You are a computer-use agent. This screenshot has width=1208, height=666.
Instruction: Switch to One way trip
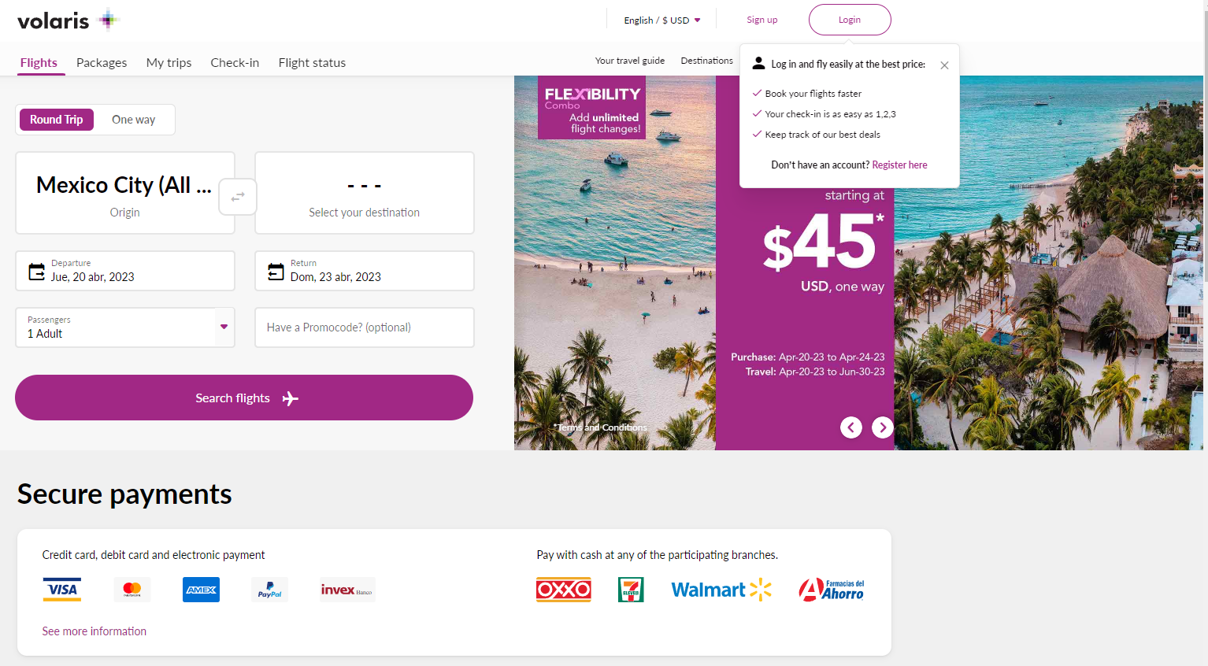tap(134, 120)
